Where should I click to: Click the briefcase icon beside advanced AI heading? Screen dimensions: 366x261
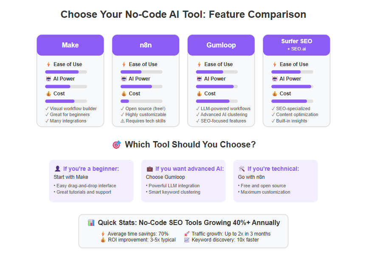tap(149, 169)
